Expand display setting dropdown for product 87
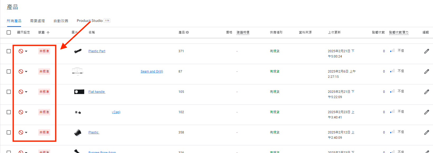Screen dimensions: 433x153 [x=26, y=71]
